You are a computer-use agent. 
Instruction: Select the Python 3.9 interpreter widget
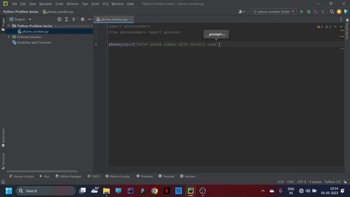[332, 182]
